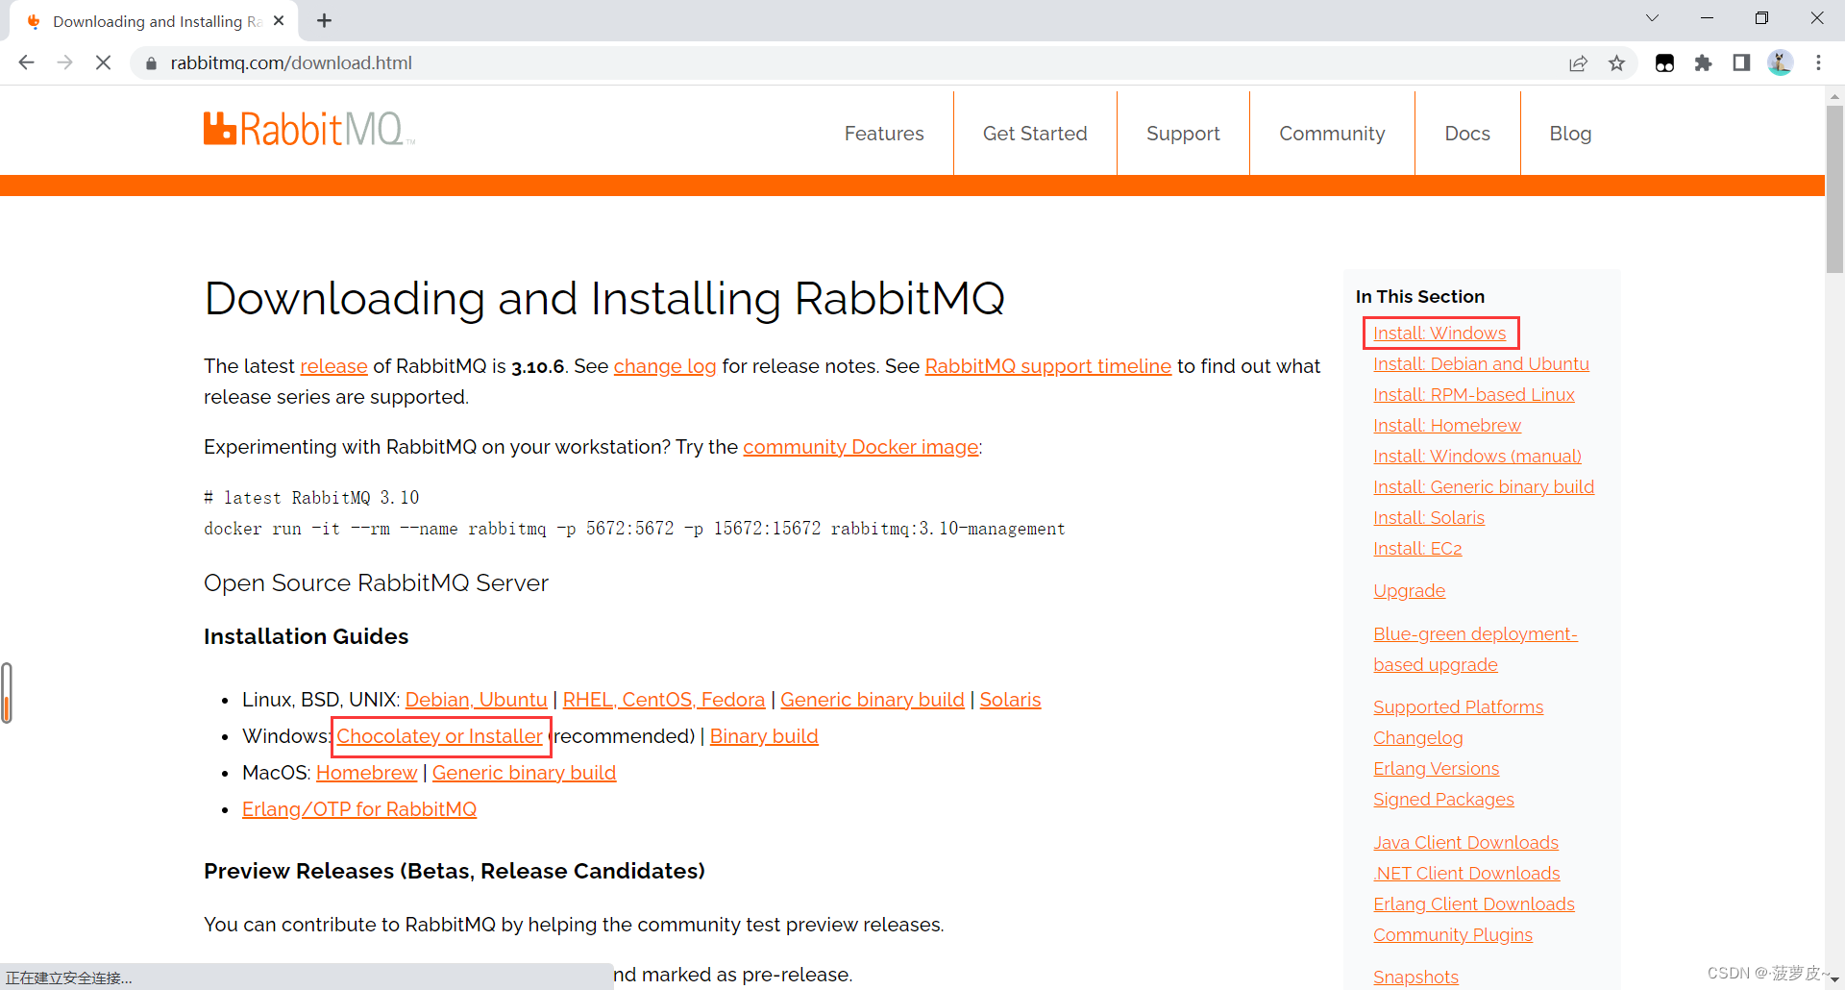
Task: Open the tab search dropdown
Action: (x=1652, y=18)
